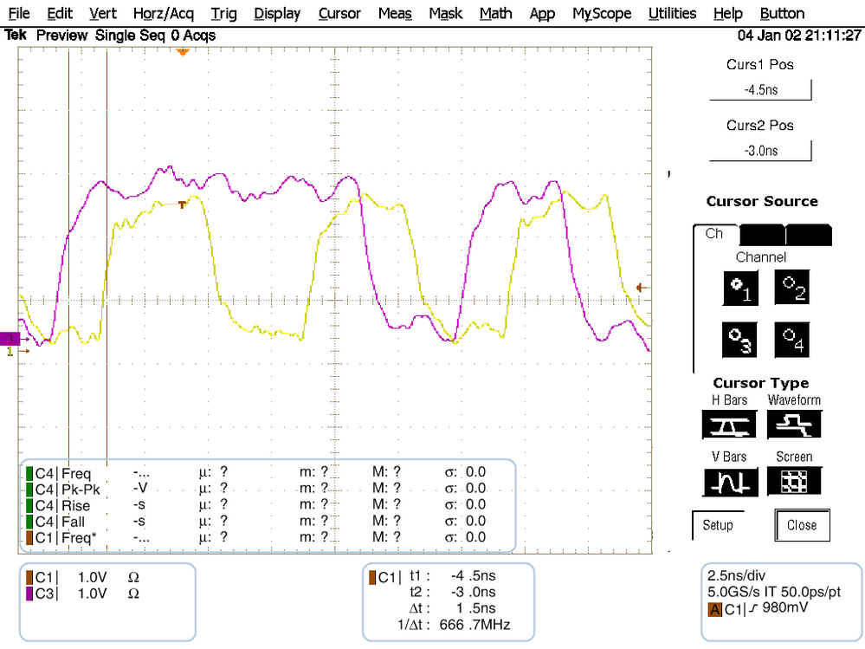Click the orange trigger position marker at top
This screenshot has width=865, height=649.
point(183,53)
